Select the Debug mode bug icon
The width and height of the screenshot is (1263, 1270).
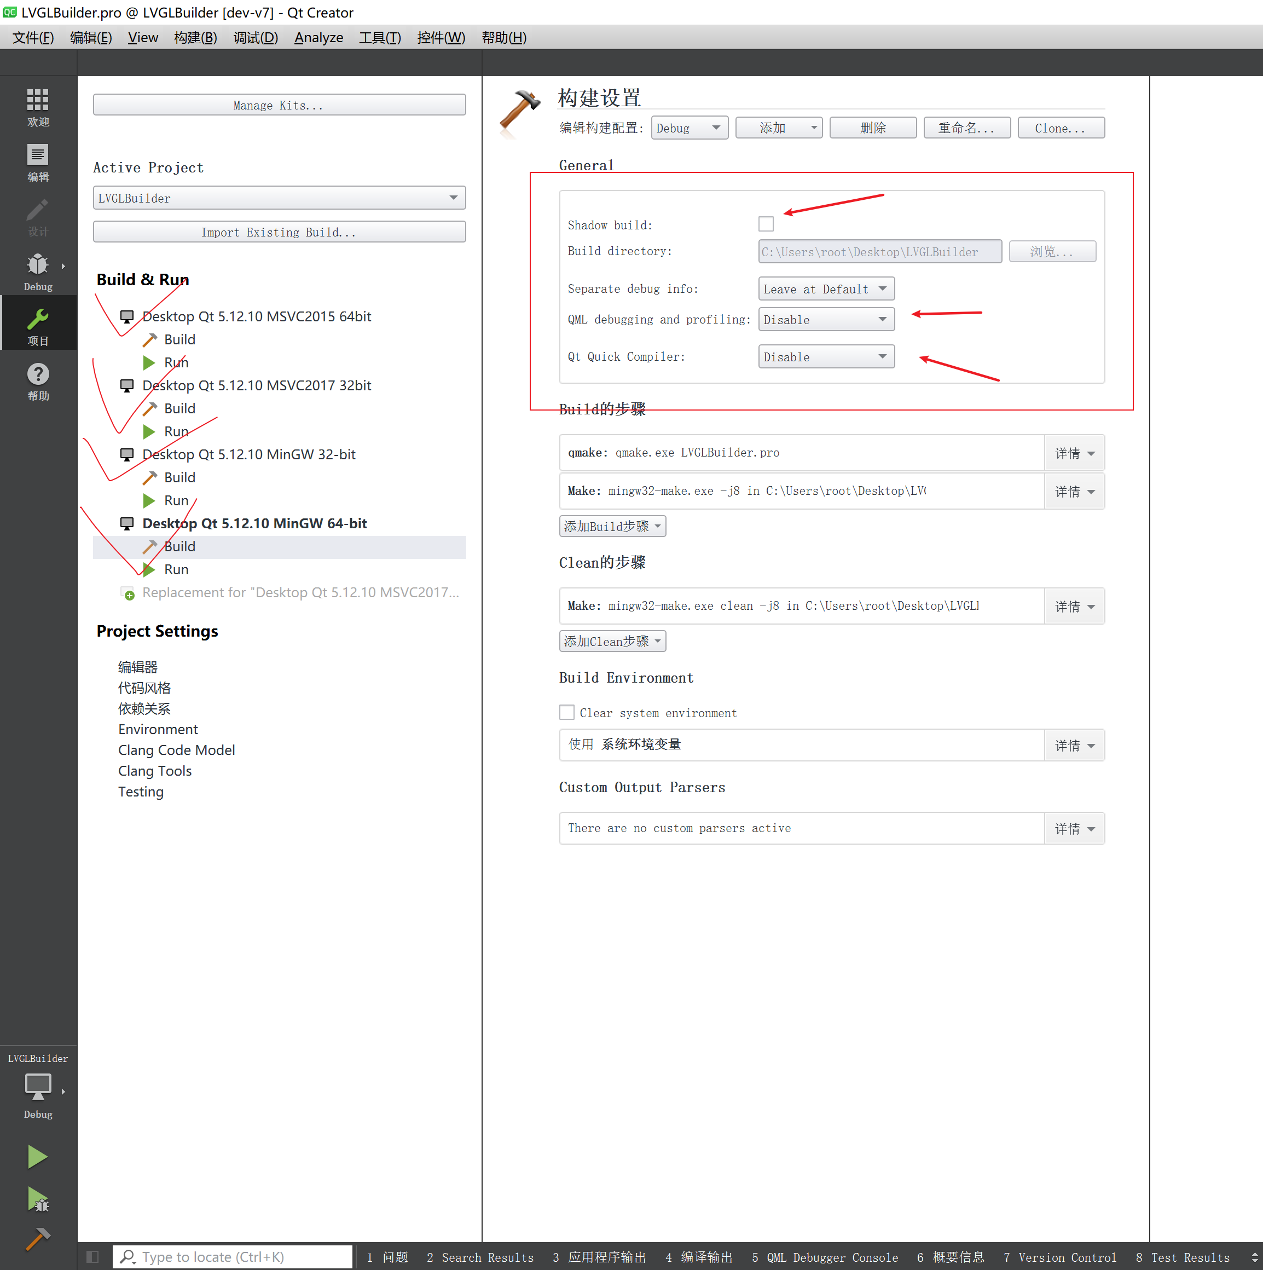point(37,266)
